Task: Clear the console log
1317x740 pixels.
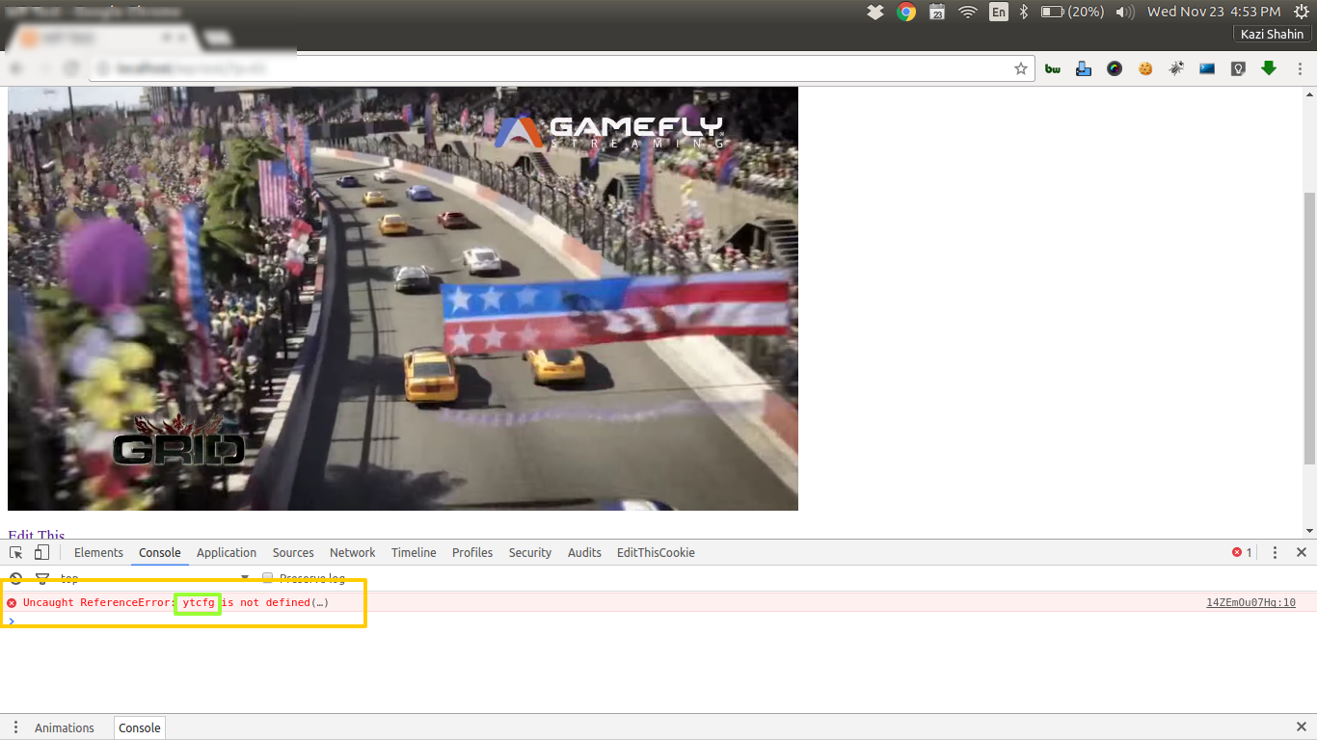Action: click(16, 578)
